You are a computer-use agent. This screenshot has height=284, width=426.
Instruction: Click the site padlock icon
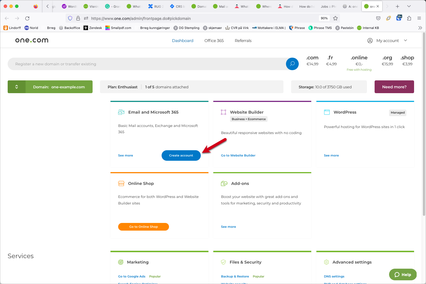pyautogui.click(x=78, y=18)
